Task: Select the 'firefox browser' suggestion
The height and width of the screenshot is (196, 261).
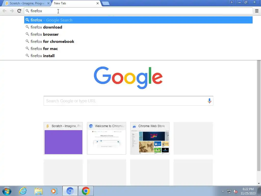Action: pyautogui.click(x=138, y=34)
